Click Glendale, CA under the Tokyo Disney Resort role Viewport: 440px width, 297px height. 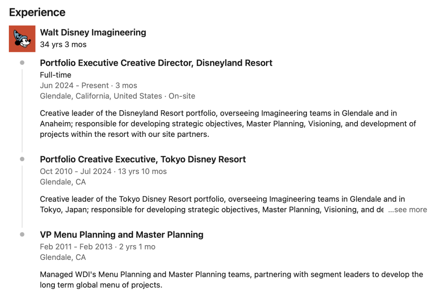(63, 182)
